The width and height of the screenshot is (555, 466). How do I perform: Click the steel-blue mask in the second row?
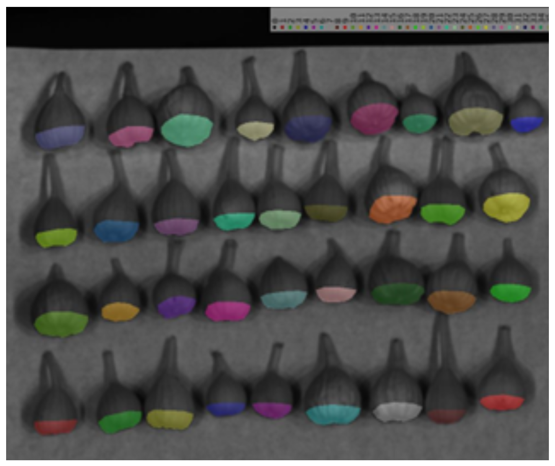pos(116,231)
